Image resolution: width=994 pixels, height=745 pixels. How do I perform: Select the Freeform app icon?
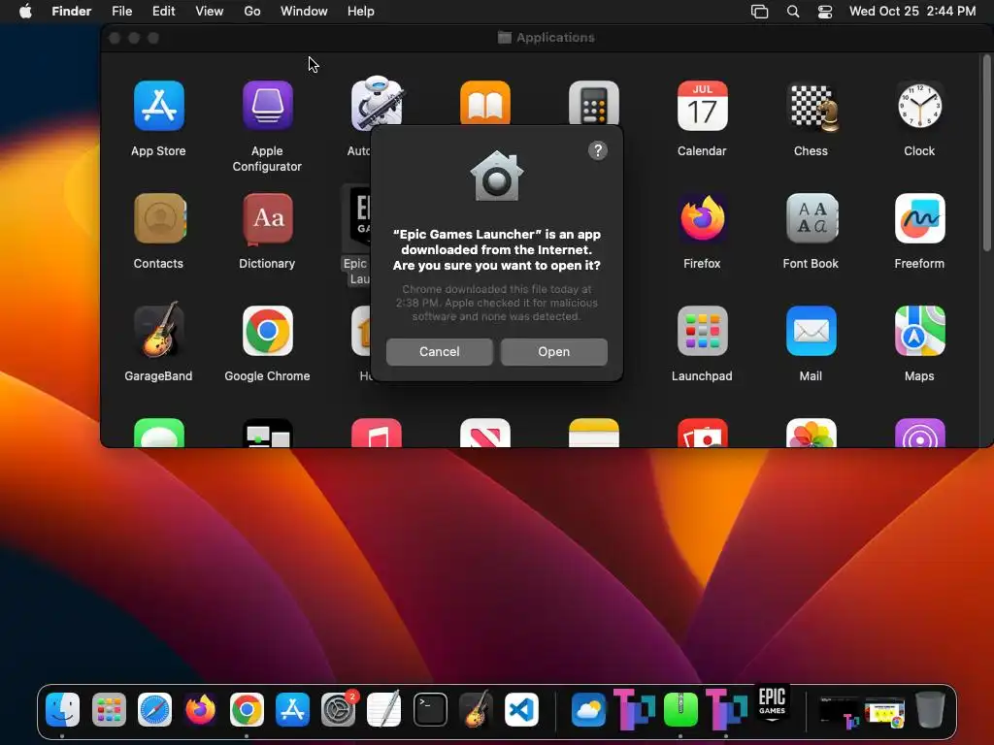919,218
